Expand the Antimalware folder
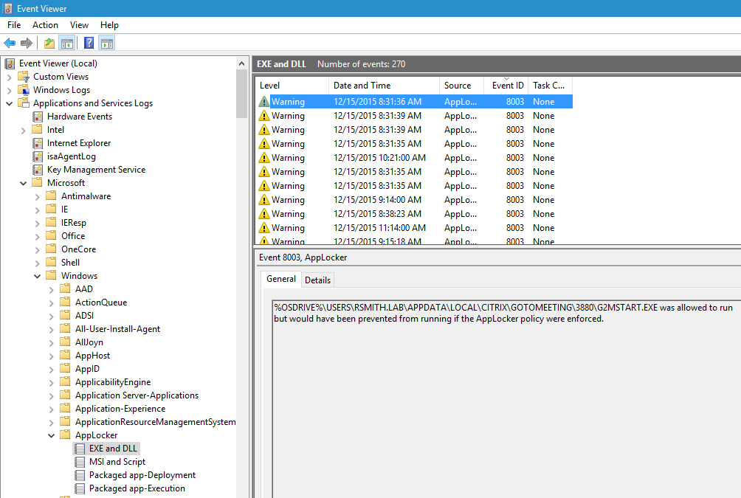This screenshot has width=741, height=498. [38, 196]
